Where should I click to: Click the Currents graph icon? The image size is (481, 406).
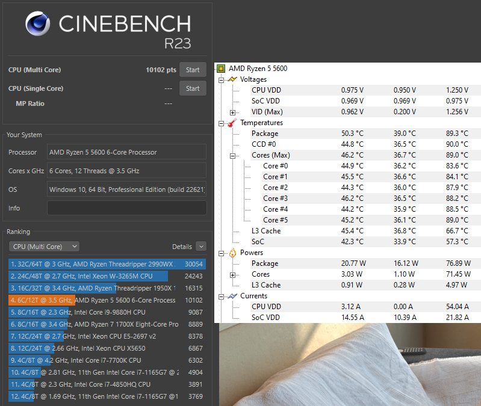click(x=232, y=296)
